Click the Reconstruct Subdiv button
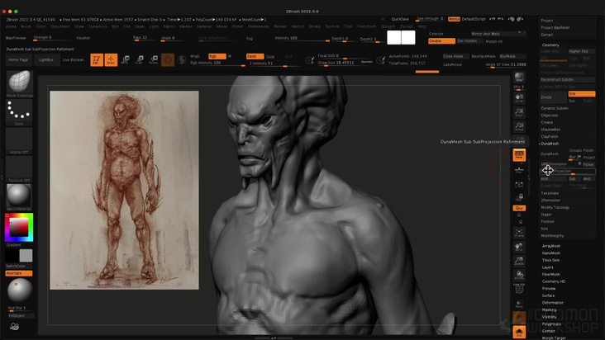The width and height of the screenshot is (605, 340). point(568,80)
